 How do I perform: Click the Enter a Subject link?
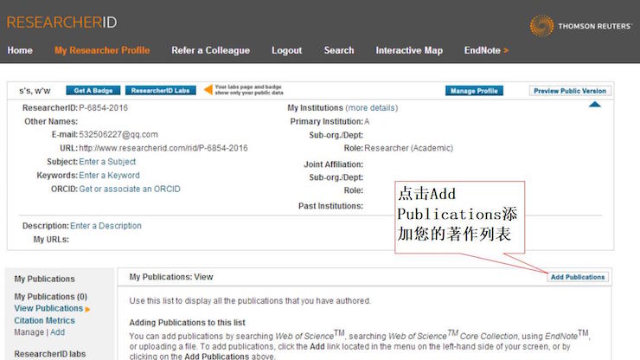tap(107, 162)
